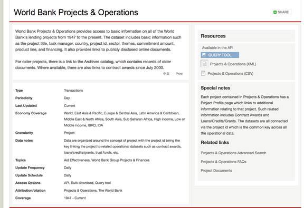This screenshot has width=304, height=208.
Task: Select the 'Daily' Update Schedule value
Action: (68, 175)
